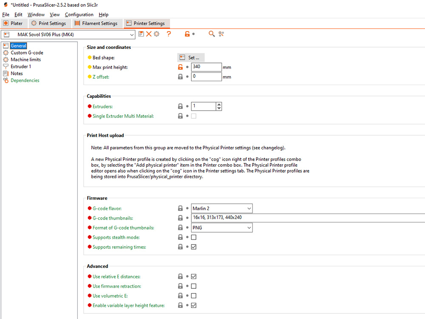Screen dimensions: 425x319
Task: Click the Supports remaining times label
Action: (x=119, y=247)
